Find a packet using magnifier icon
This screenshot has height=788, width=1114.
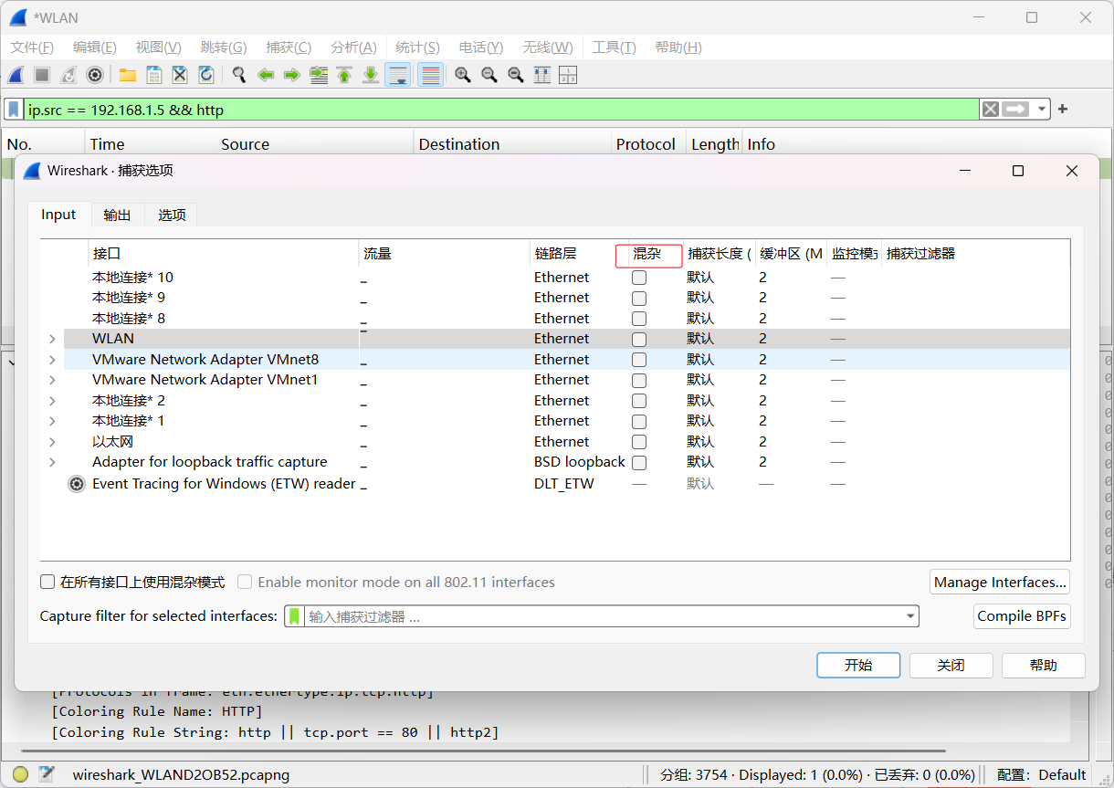click(239, 75)
